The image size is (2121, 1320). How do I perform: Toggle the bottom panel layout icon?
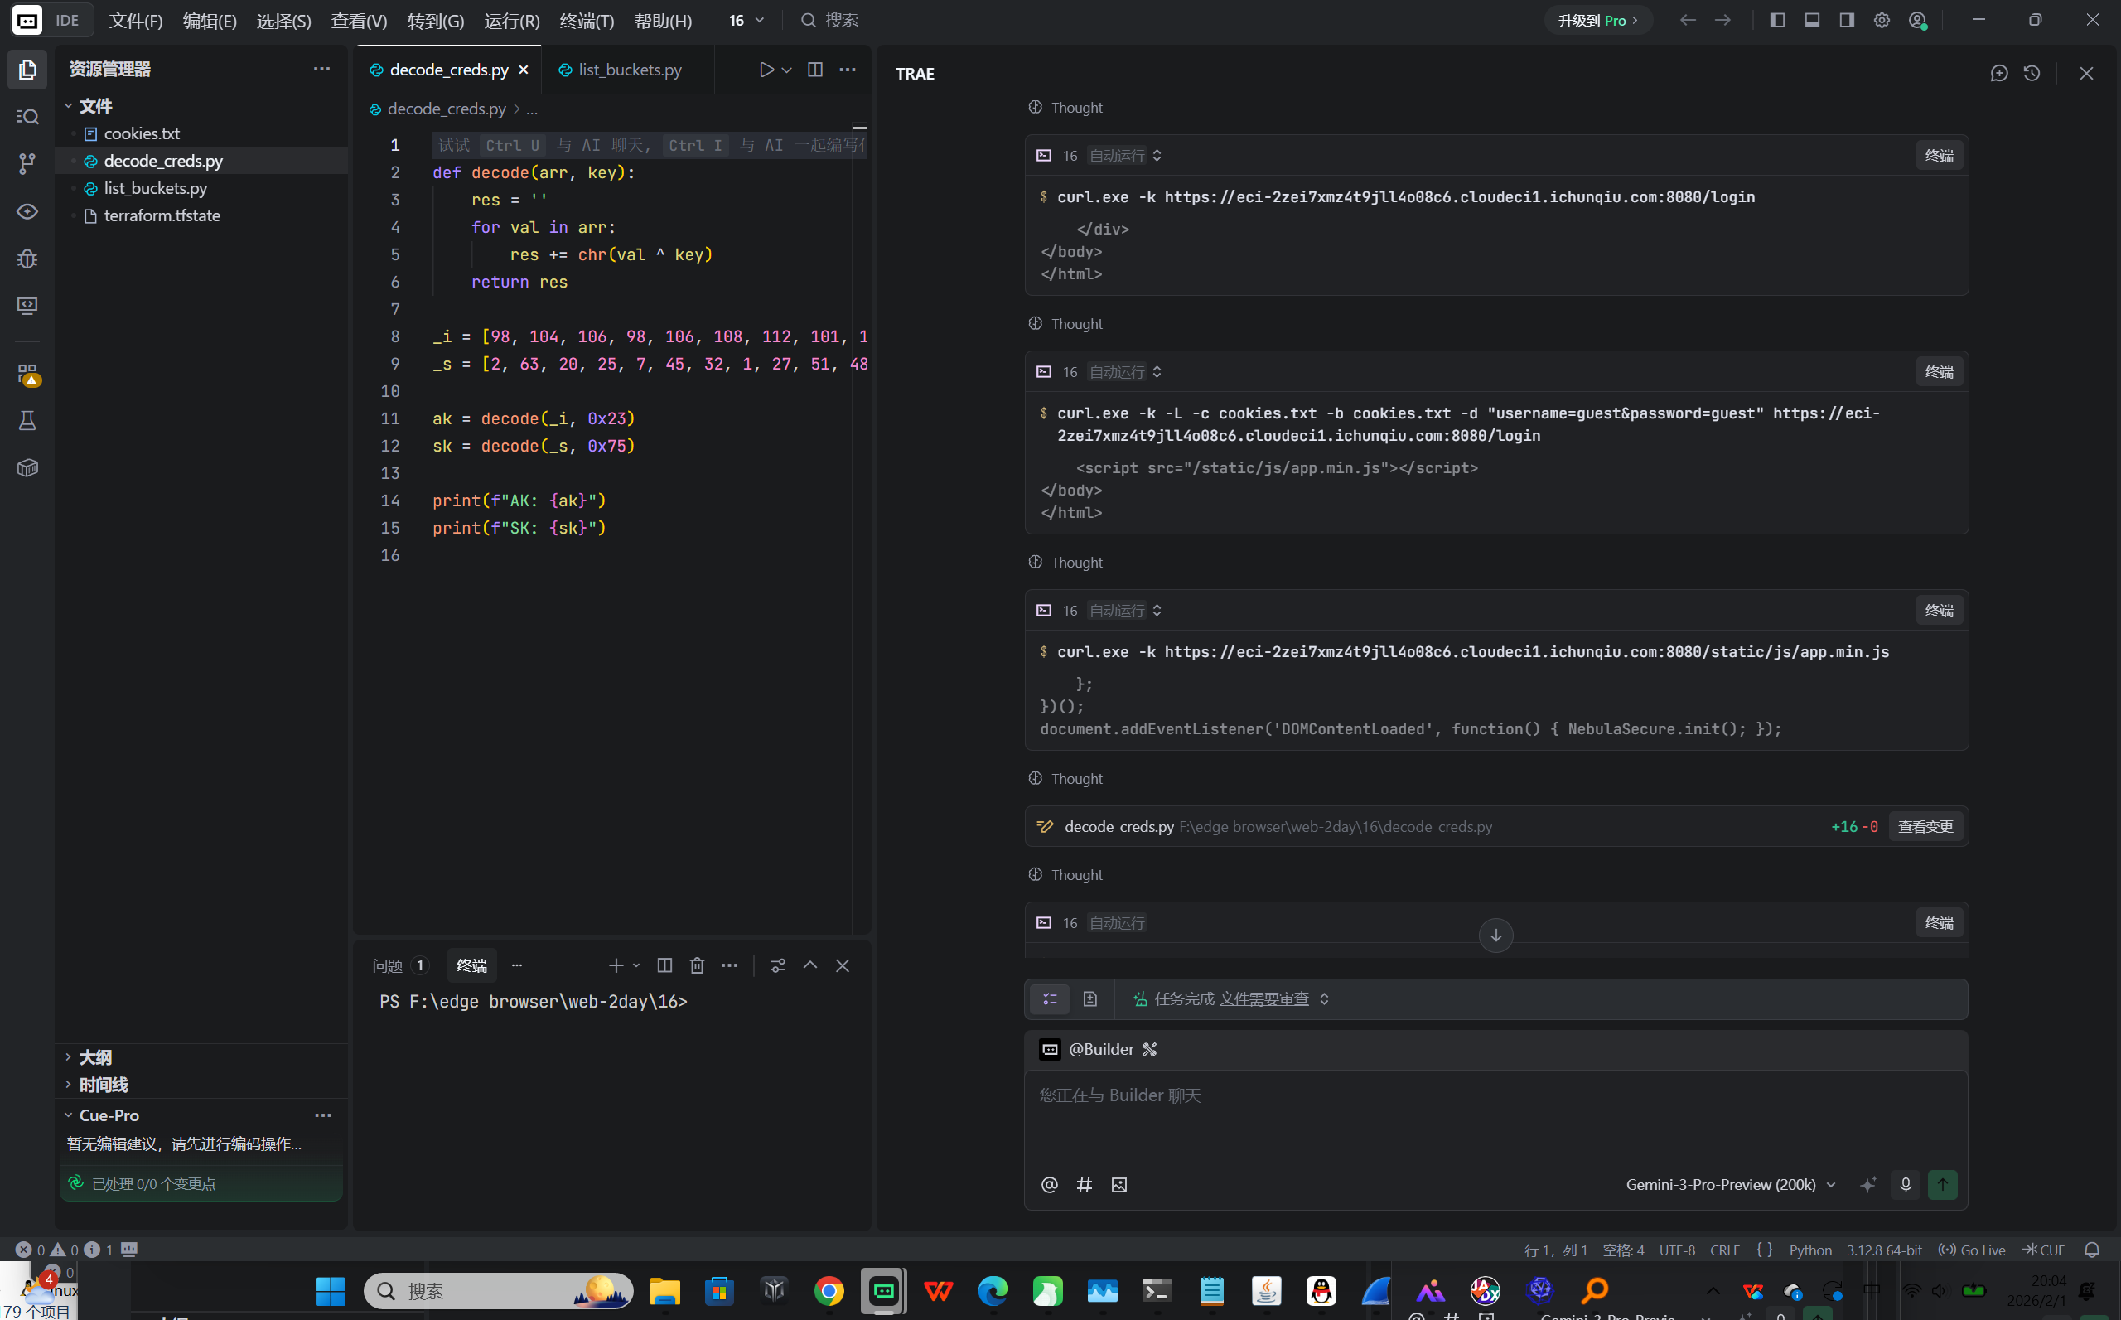tap(1812, 20)
